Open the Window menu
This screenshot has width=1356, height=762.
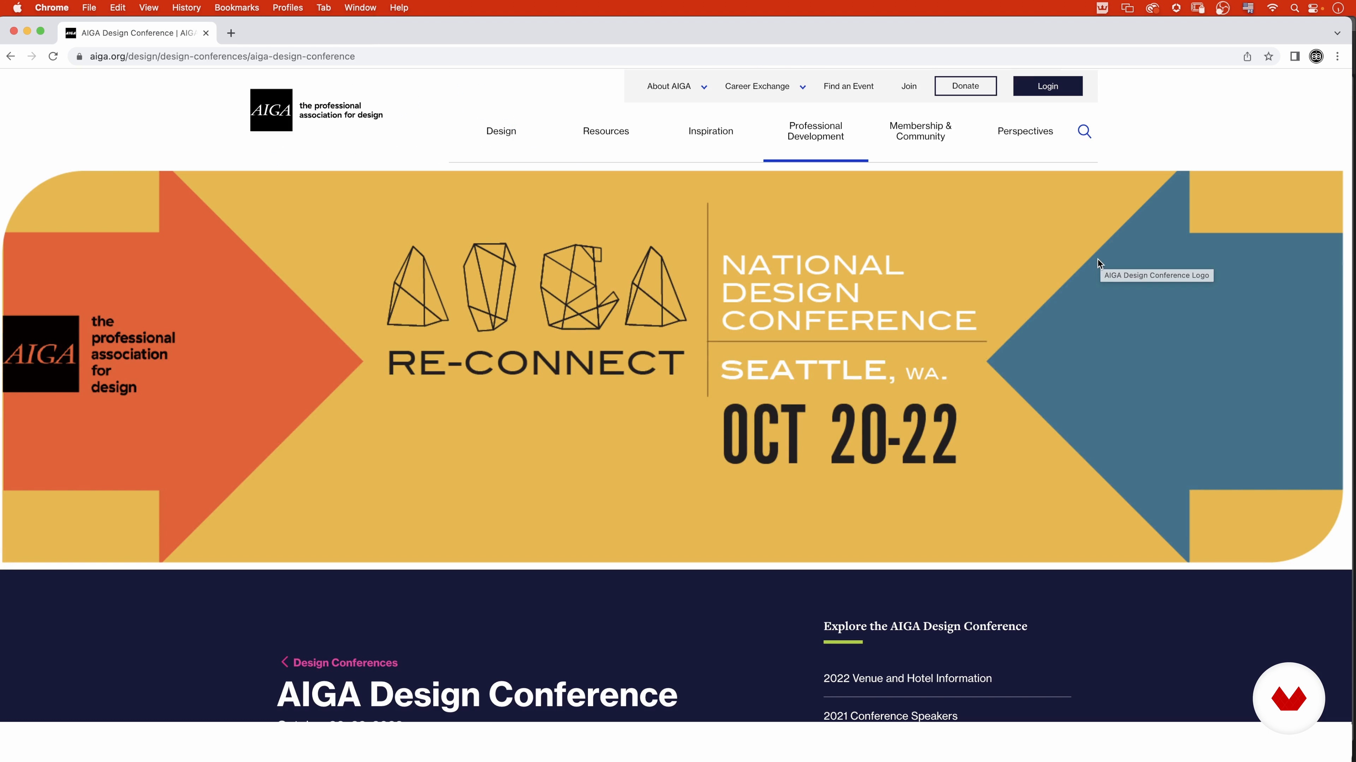tap(360, 7)
